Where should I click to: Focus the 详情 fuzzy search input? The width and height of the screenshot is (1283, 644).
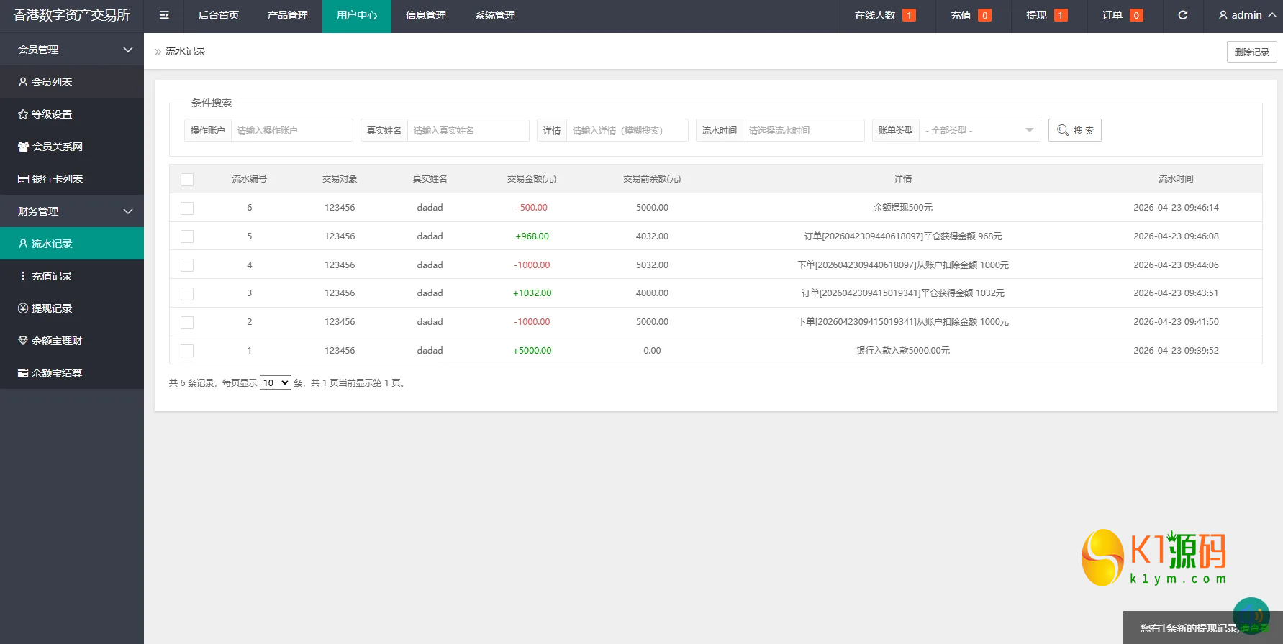627,130
